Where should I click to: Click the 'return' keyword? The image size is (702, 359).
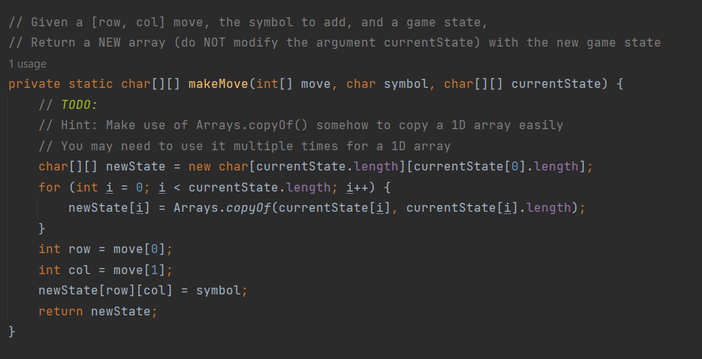(x=61, y=311)
